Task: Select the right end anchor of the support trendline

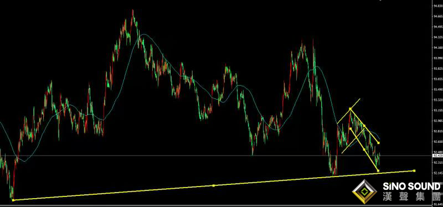Action: (414, 171)
